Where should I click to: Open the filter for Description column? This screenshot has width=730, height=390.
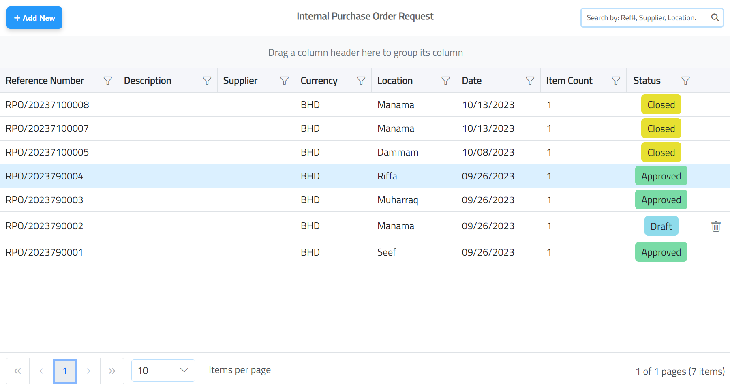tap(207, 80)
